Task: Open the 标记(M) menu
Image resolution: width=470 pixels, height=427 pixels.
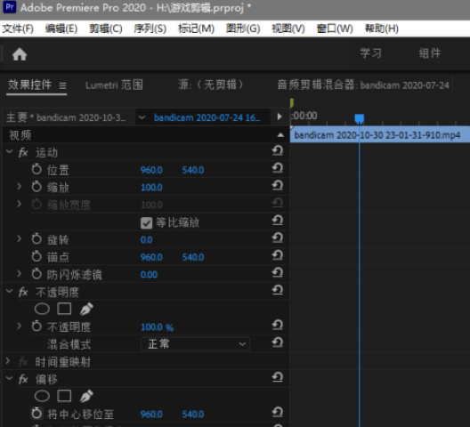Action: 196,28
